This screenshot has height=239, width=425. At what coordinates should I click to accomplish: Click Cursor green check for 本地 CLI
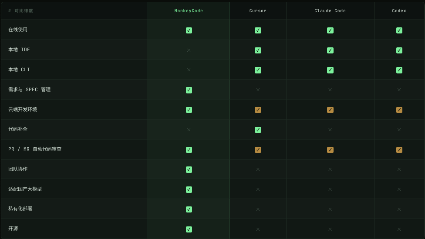[258, 70]
